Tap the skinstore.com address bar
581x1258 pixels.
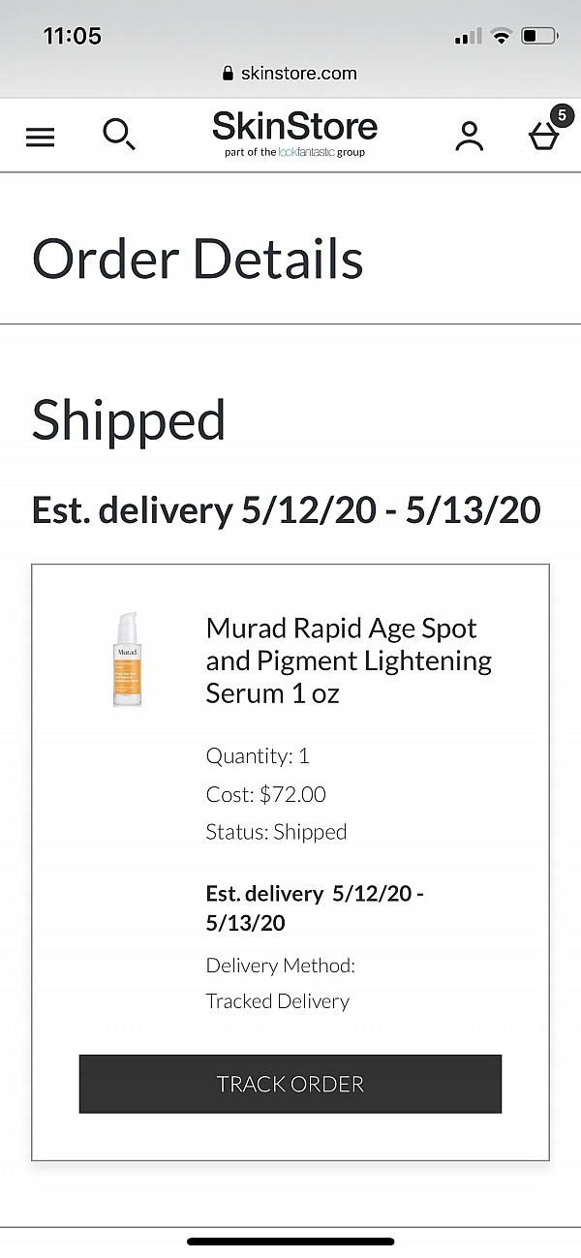tap(290, 74)
